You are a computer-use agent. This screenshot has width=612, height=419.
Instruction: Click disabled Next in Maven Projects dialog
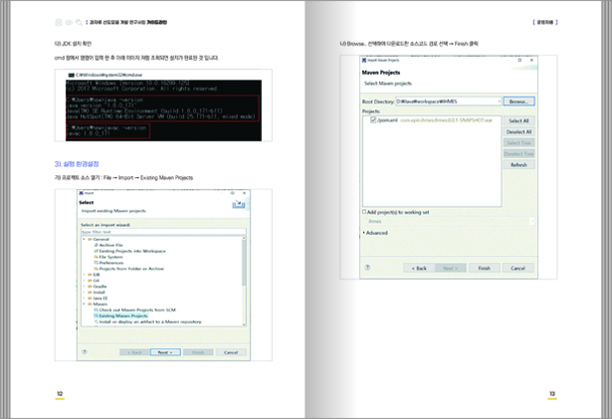(451, 268)
